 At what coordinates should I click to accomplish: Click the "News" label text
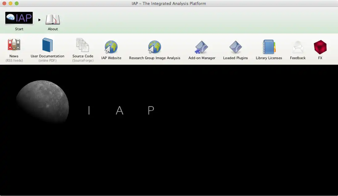(x=14, y=56)
